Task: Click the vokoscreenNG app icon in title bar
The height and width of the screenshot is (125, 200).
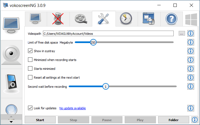Action: (x=6, y=5)
